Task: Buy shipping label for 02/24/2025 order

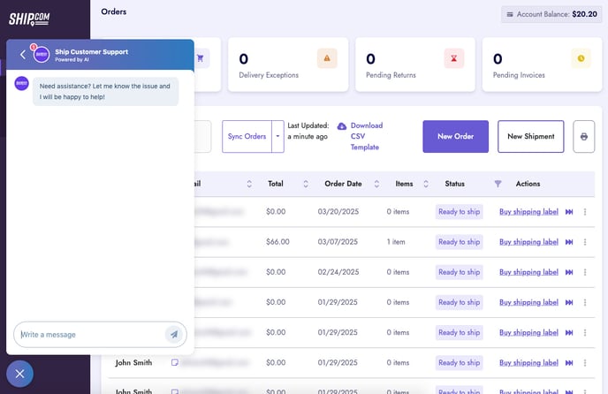Action: 528,272
